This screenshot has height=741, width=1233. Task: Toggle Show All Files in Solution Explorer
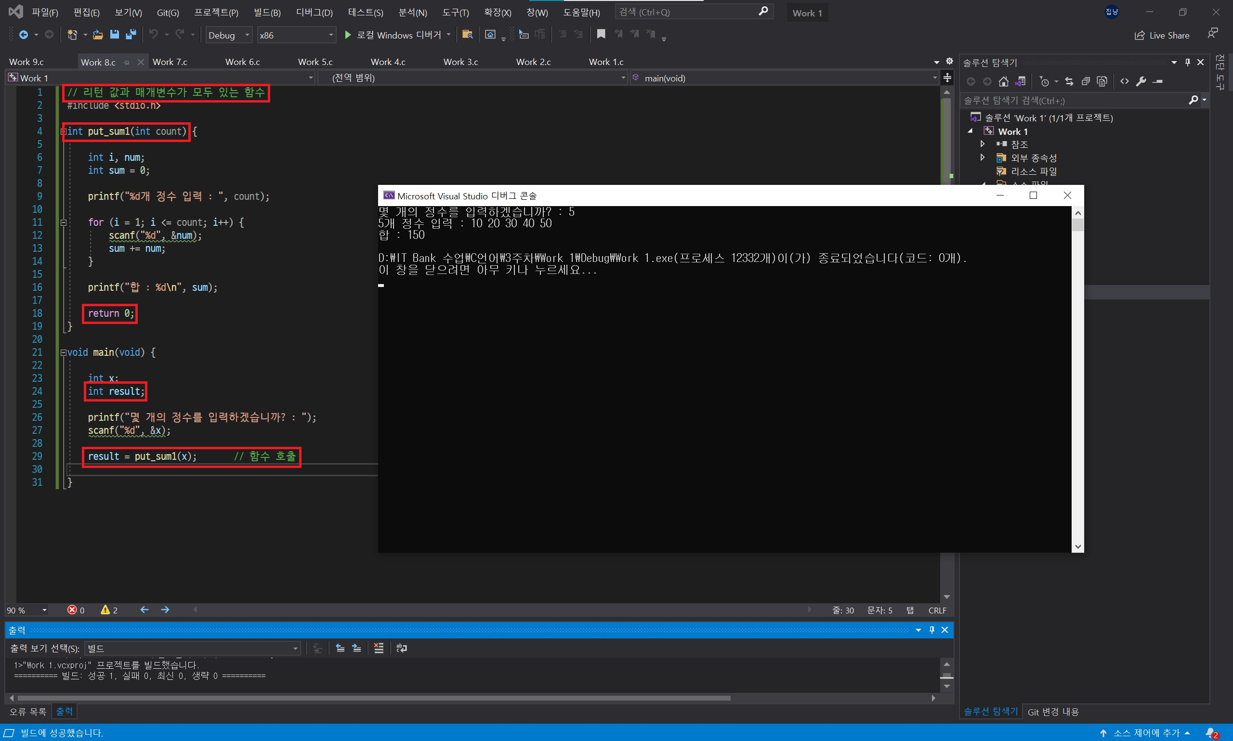[1102, 81]
